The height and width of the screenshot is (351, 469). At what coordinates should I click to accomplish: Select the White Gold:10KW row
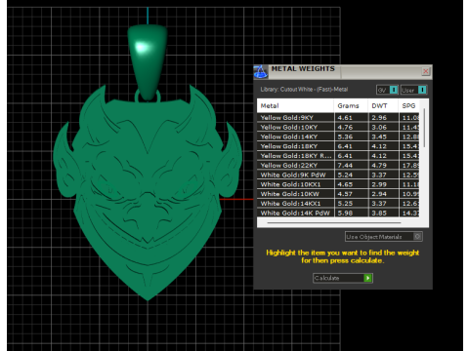338,194
